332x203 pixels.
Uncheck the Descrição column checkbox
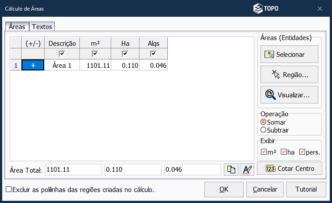pyautogui.click(x=62, y=54)
